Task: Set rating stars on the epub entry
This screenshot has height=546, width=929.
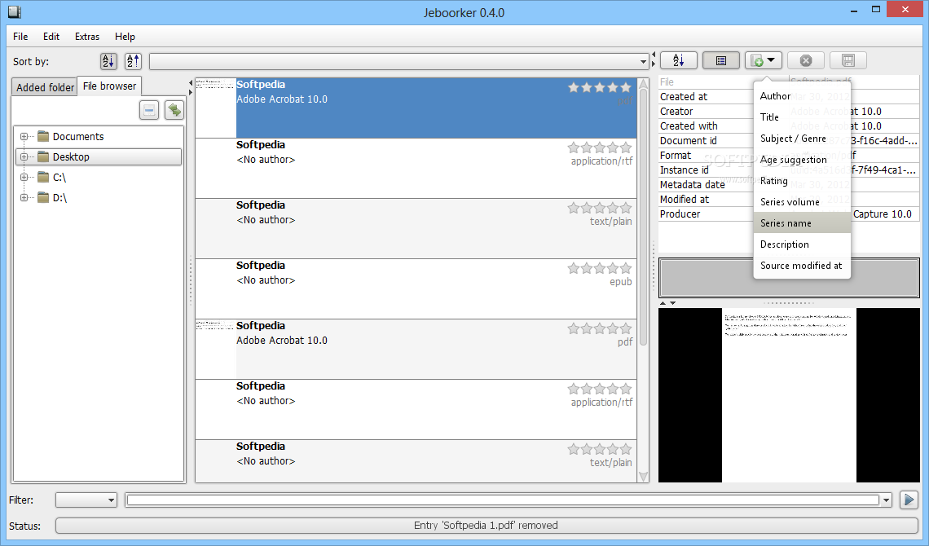Action: click(600, 268)
